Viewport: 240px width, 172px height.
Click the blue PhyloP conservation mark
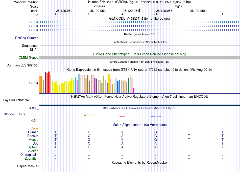[156, 117]
